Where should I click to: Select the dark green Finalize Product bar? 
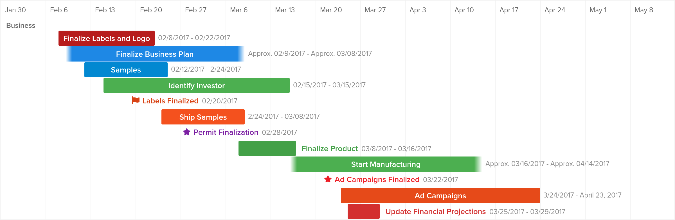[x=267, y=148]
